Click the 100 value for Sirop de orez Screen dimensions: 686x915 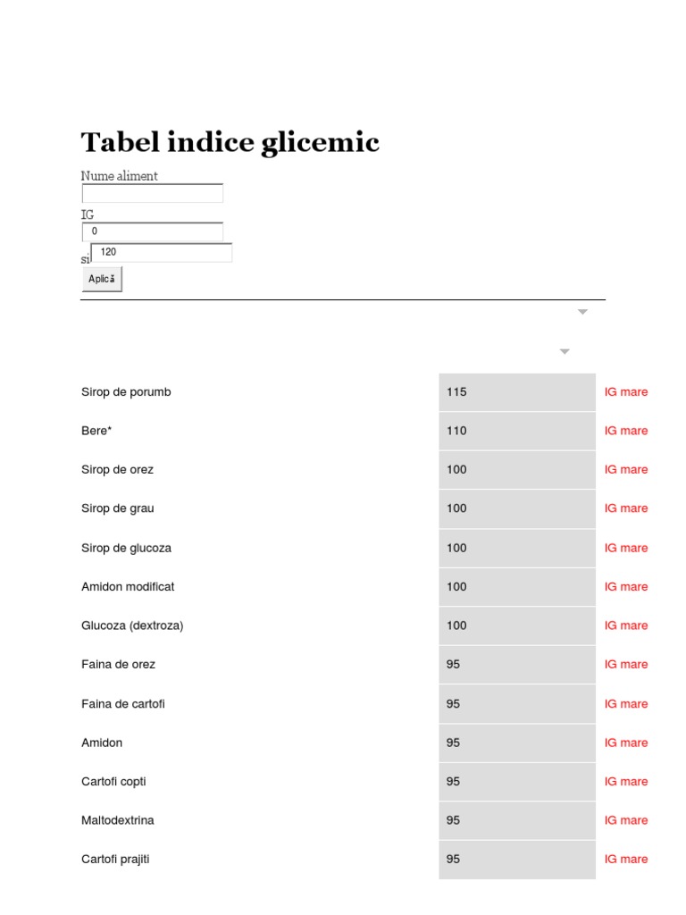[456, 469]
